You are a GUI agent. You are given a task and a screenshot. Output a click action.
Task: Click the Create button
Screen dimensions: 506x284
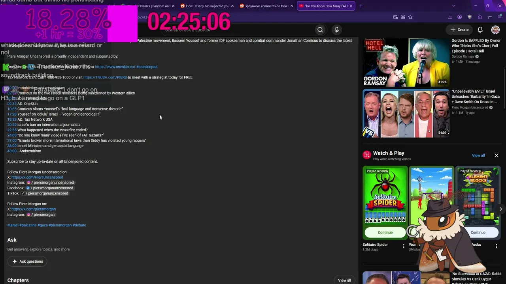[459, 30]
